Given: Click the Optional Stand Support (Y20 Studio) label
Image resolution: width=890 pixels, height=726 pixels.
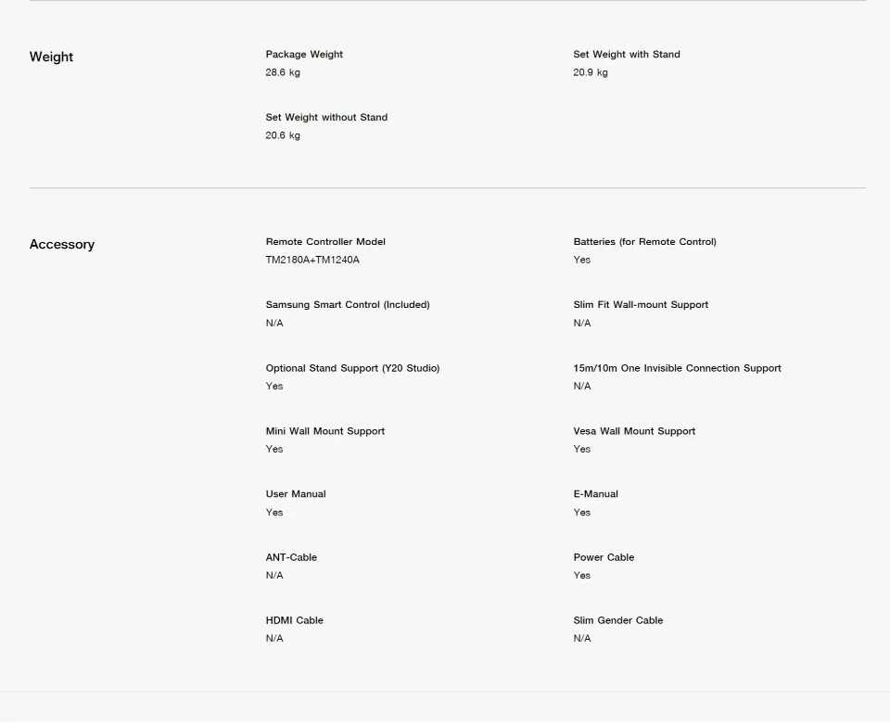Looking at the screenshot, I should 352,368.
